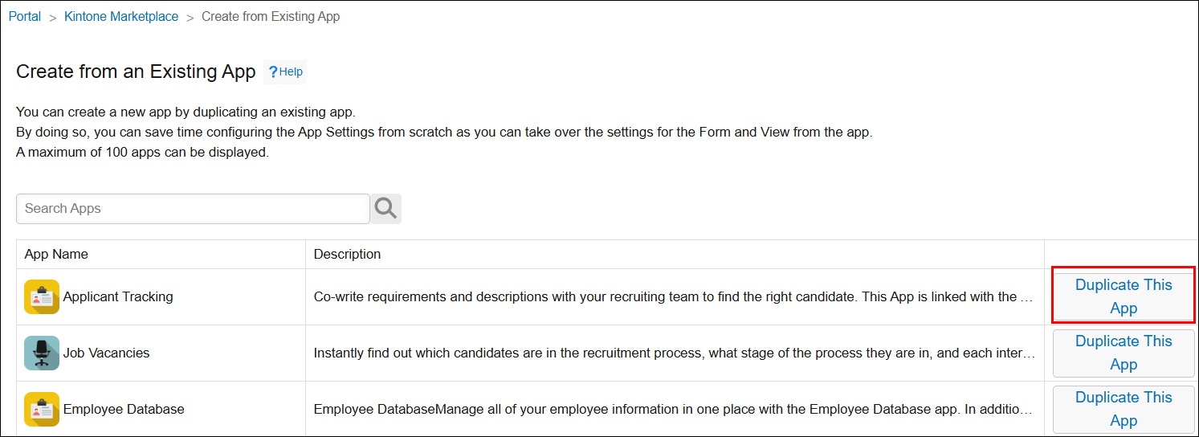Click the Job Vacancies chair icon
Image resolution: width=1199 pixels, height=437 pixels.
pyautogui.click(x=42, y=353)
